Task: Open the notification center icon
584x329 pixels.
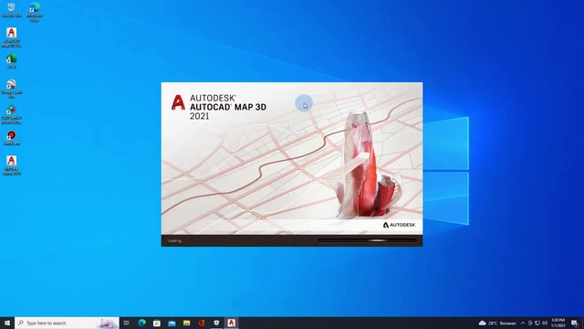Action: pos(574,323)
